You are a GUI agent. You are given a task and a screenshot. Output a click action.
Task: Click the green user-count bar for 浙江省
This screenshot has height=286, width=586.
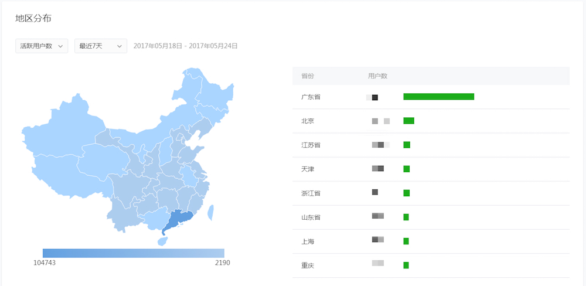[407, 193]
